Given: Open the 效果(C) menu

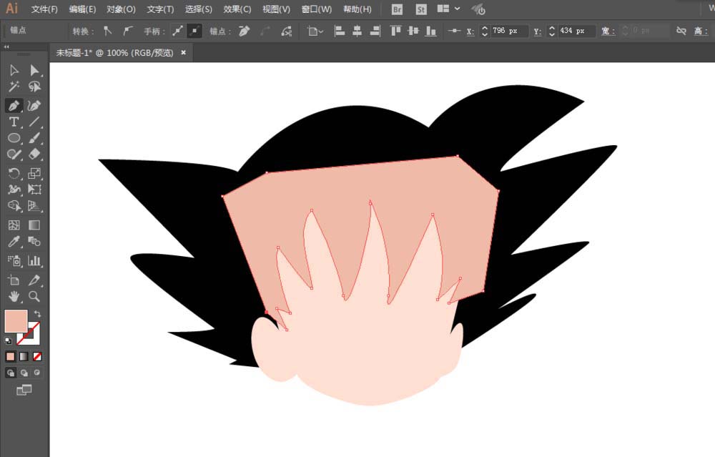Looking at the screenshot, I should click(x=237, y=9).
